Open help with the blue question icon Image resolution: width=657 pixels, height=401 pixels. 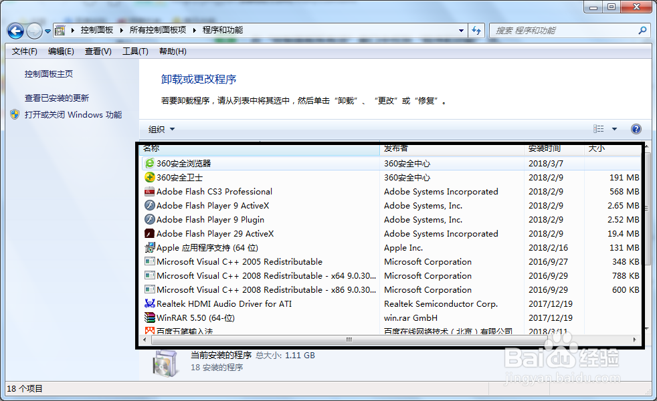[636, 129]
